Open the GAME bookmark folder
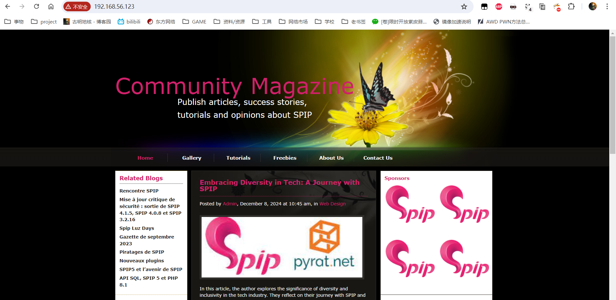The width and height of the screenshot is (616, 300). (195, 22)
